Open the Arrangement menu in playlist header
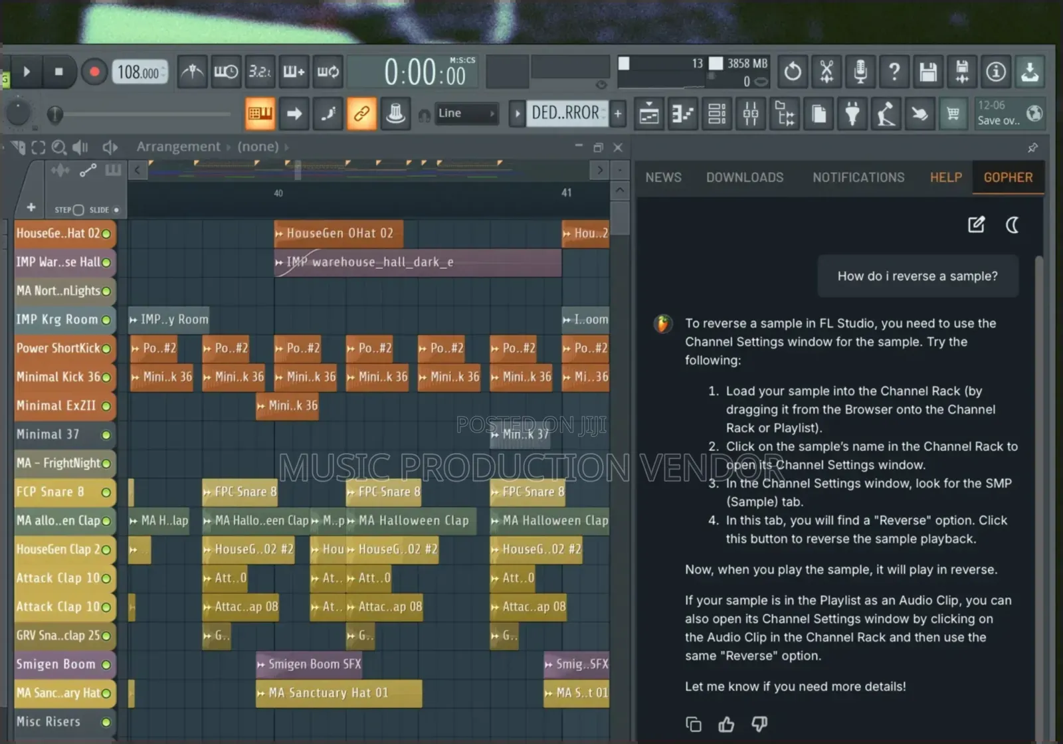This screenshot has height=744, width=1063. (178, 147)
